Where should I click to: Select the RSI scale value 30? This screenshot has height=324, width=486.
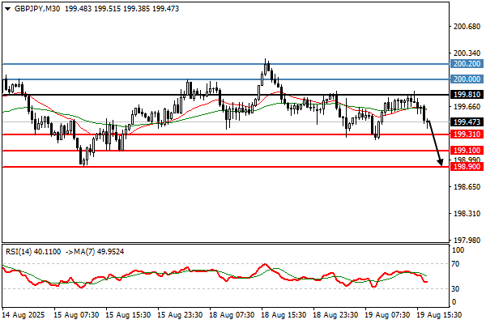point(455,289)
